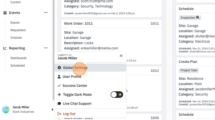Open the Requesters page
The height and width of the screenshot is (120, 215).
tap(18, 30)
